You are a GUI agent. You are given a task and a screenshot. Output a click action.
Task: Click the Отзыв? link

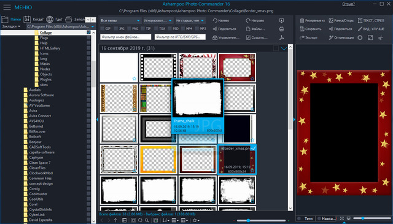pyautogui.click(x=348, y=4)
